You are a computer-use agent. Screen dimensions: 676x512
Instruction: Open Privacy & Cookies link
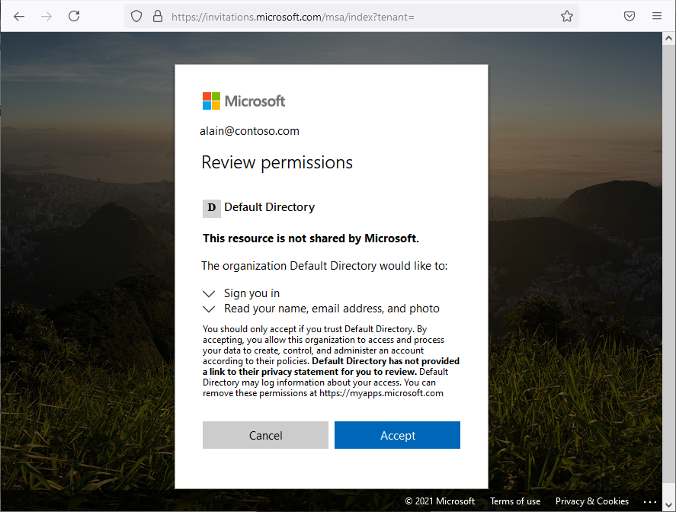pyautogui.click(x=592, y=501)
